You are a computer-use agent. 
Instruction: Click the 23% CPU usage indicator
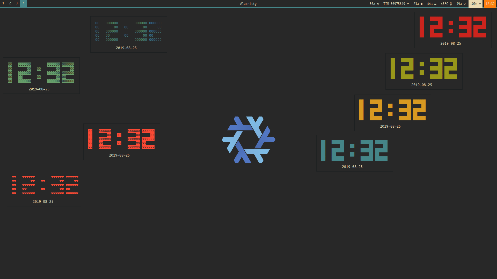418,4
